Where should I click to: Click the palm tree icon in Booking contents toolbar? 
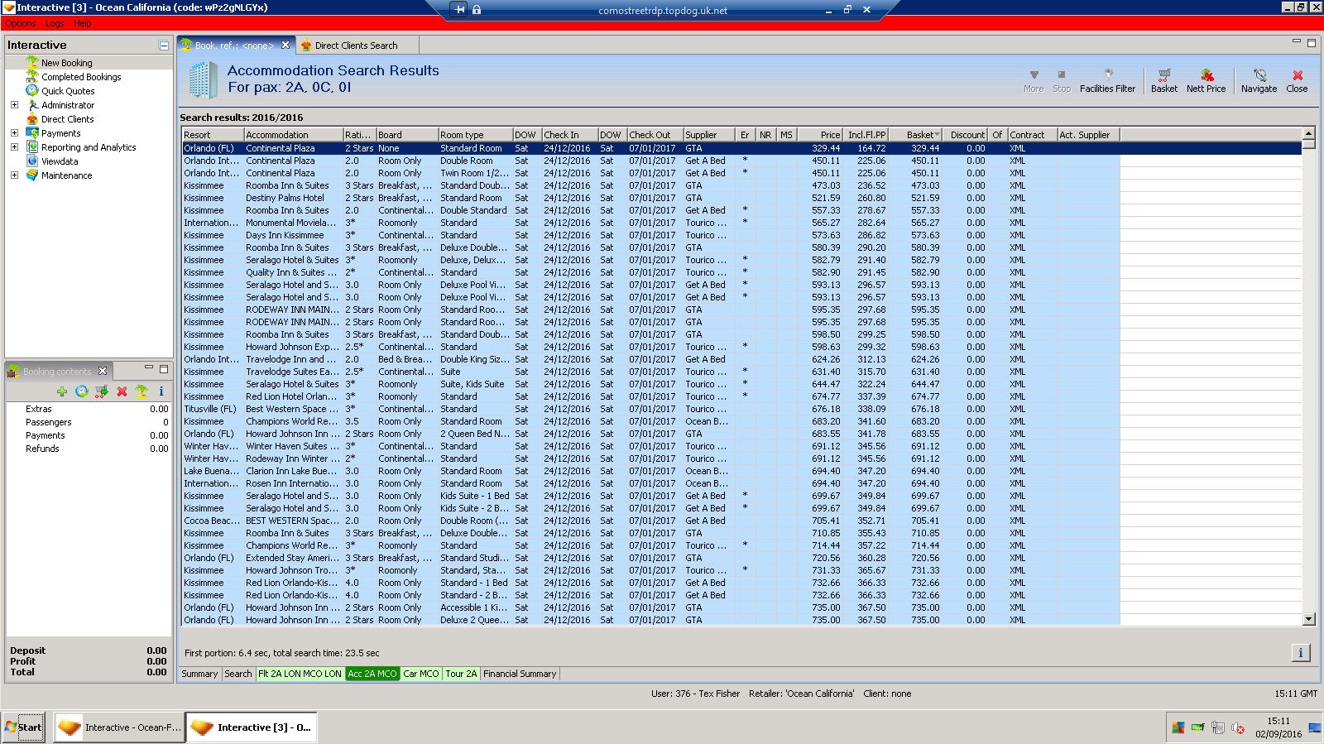pyautogui.click(x=142, y=391)
